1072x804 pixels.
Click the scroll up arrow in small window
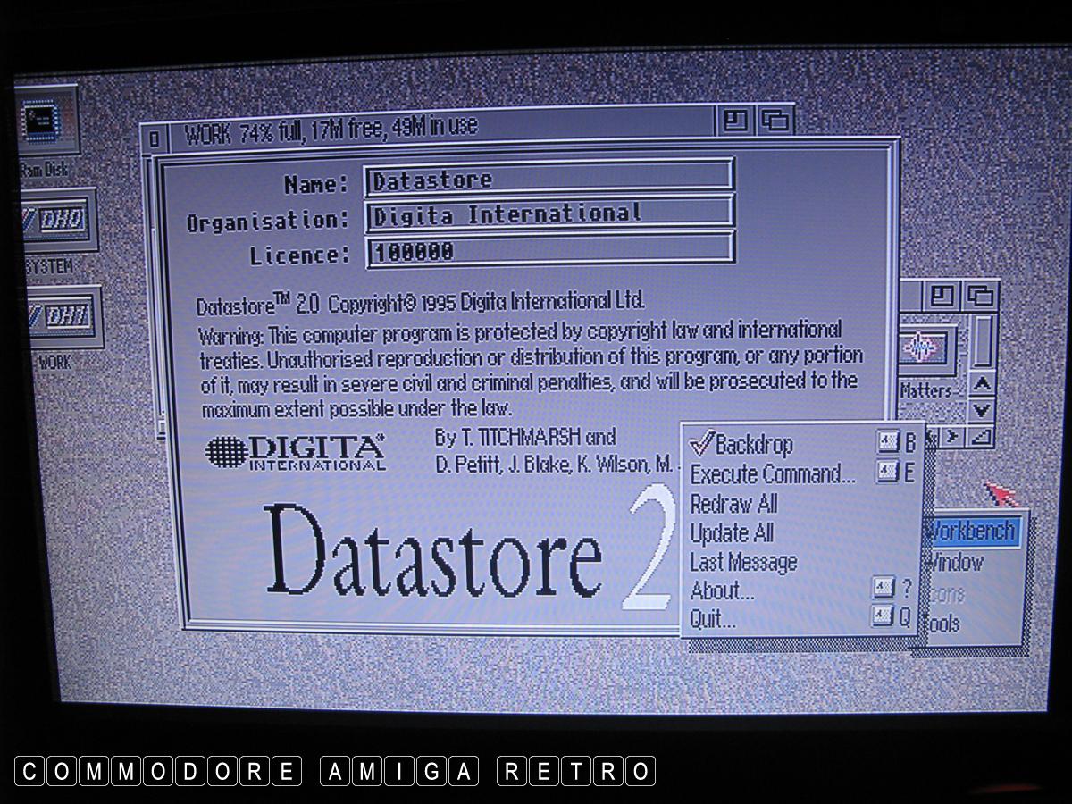(x=982, y=384)
